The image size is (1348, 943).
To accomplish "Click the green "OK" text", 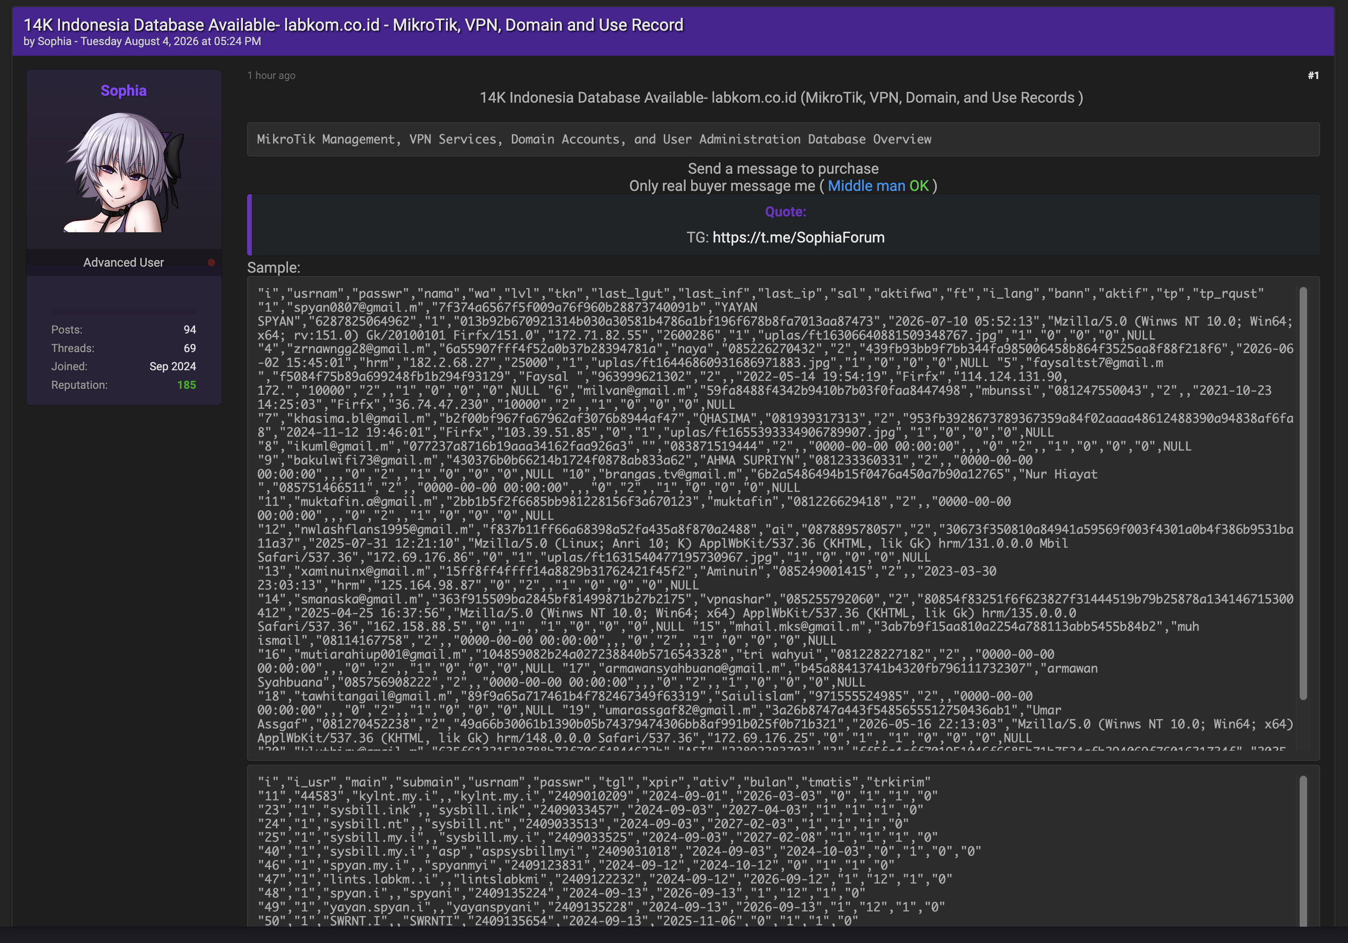I will 919,185.
